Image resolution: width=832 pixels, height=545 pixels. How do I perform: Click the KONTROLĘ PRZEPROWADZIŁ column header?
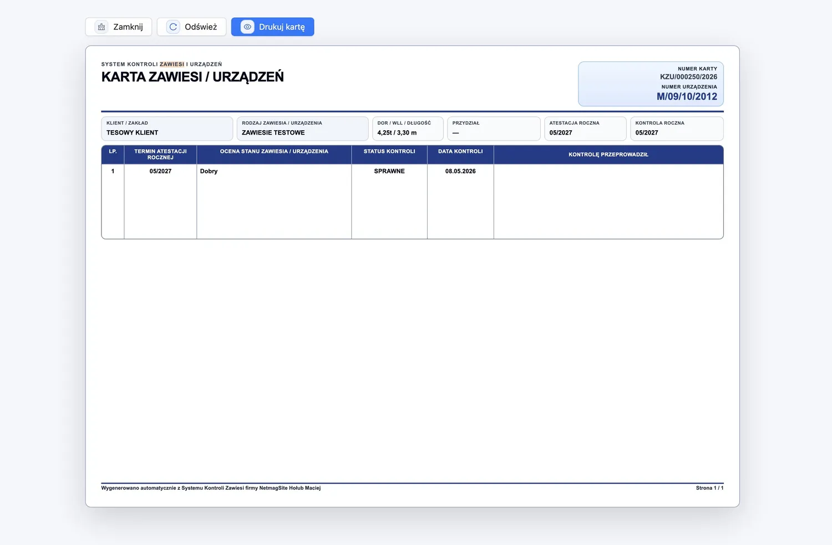tap(608, 155)
